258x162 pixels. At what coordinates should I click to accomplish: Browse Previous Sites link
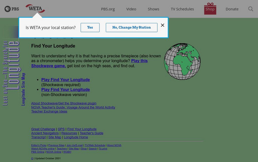(56, 145)
